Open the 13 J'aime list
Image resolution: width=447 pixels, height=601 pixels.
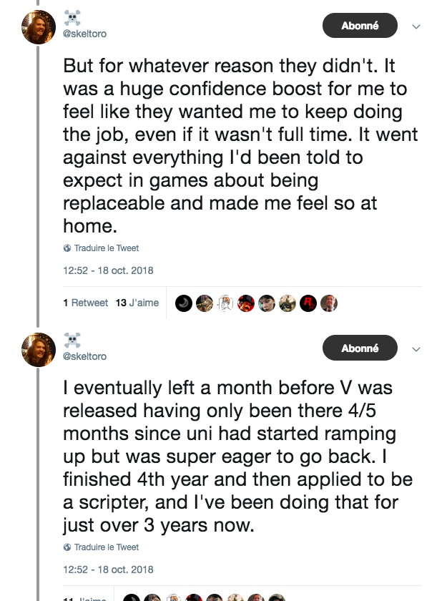[137, 303]
